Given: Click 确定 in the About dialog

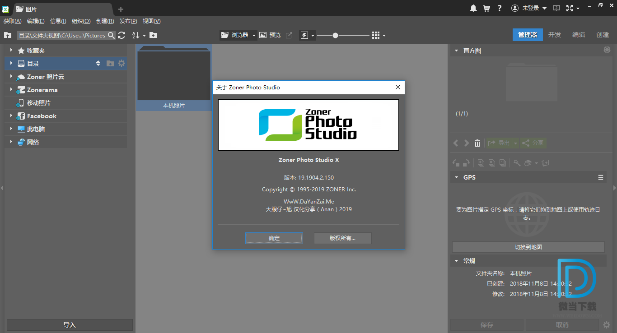Looking at the screenshot, I should [x=274, y=238].
